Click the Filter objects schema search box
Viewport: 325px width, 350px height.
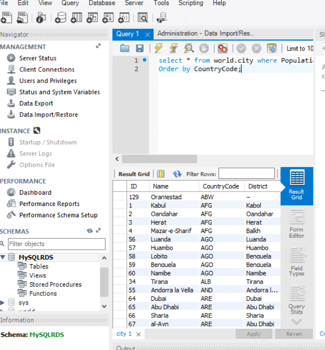(x=57, y=244)
